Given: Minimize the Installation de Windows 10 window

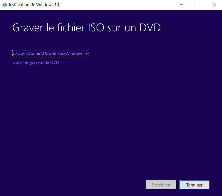Looking at the screenshot, I should tap(182, 4).
